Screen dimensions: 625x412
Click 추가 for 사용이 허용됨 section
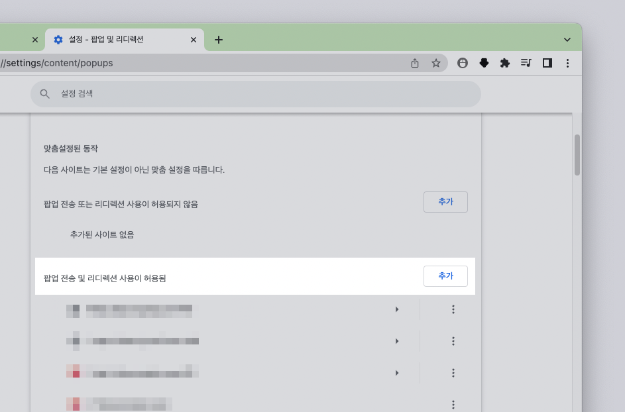[x=445, y=276]
